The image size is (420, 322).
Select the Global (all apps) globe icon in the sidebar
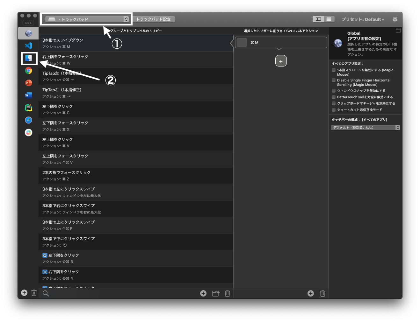[28, 33]
